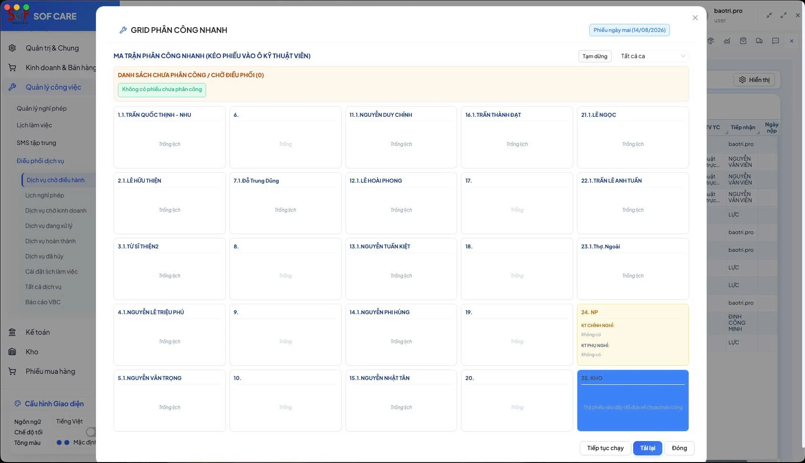Screen dimensions: 805x463
Task: Open the Quản lý nghỉ phép menu
Action: (42, 109)
